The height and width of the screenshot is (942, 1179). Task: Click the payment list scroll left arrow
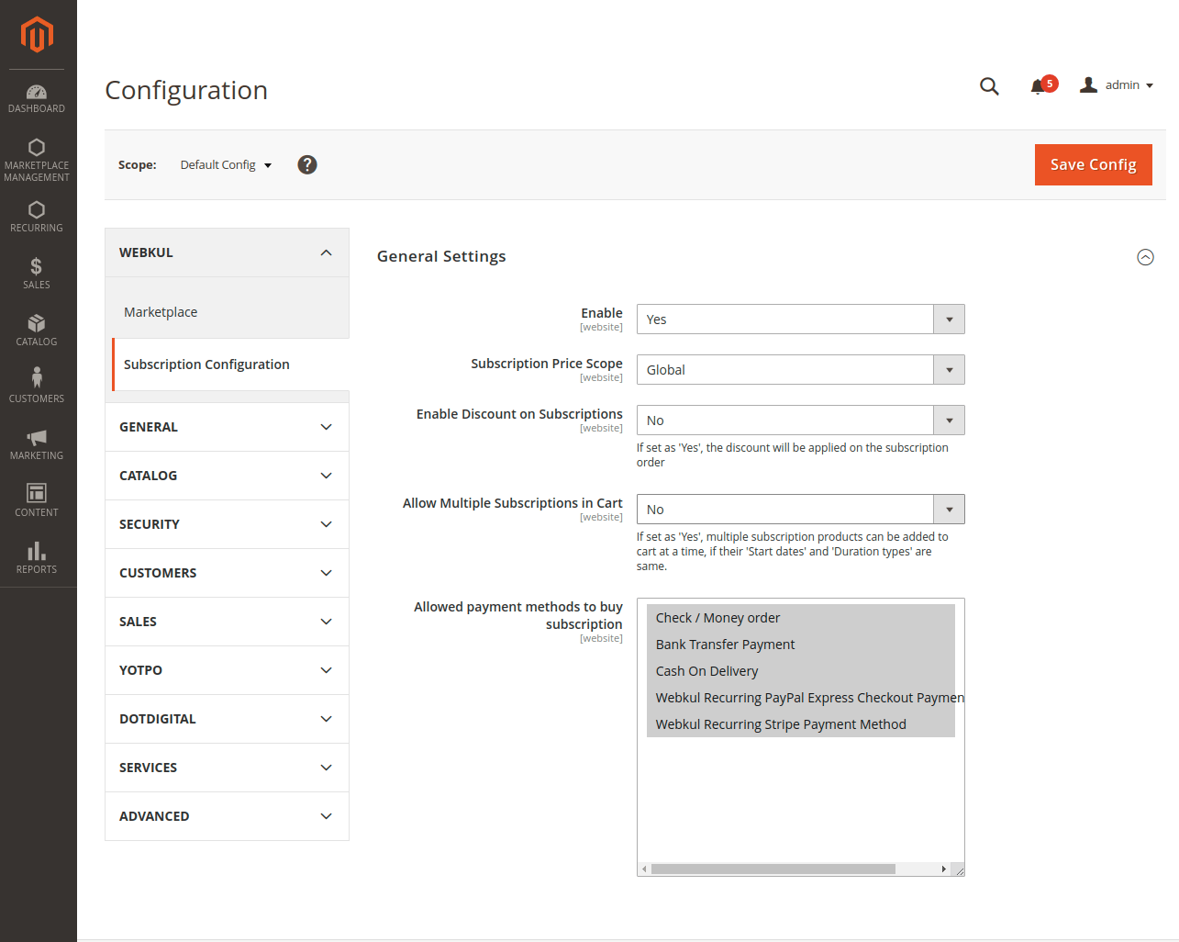[x=644, y=869]
